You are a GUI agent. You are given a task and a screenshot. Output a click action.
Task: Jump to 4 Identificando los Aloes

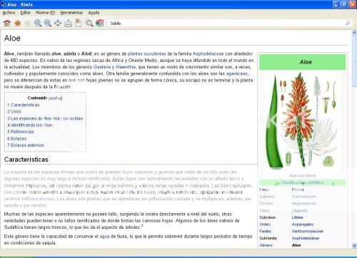[x=30, y=125]
